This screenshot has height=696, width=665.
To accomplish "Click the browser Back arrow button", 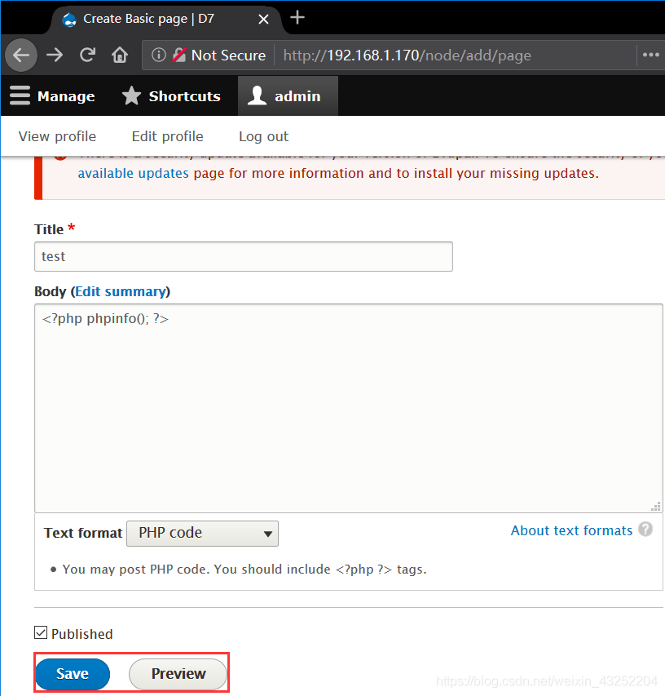I will [x=21, y=55].
